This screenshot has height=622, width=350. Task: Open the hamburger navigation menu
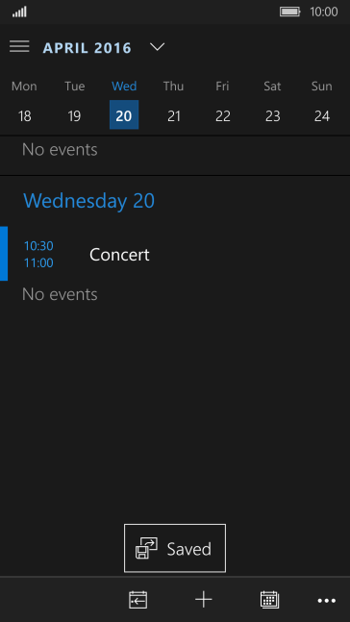coord(19,46)
